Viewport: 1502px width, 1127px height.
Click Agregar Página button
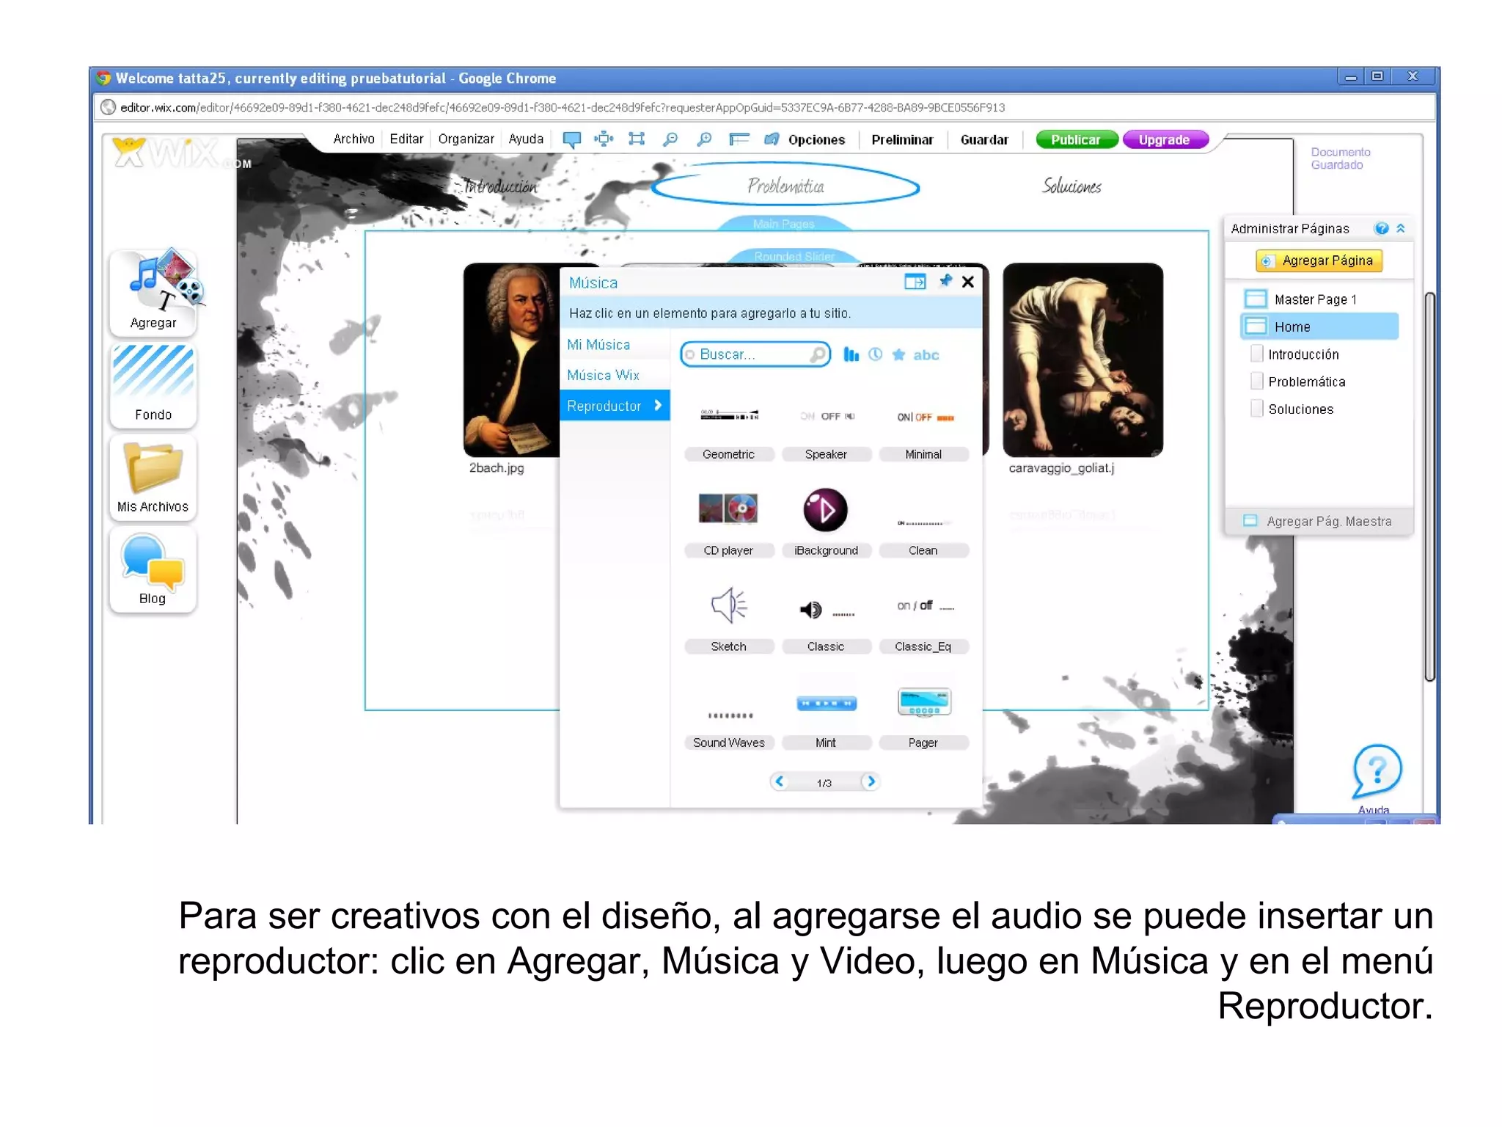tap(1319, 261)
